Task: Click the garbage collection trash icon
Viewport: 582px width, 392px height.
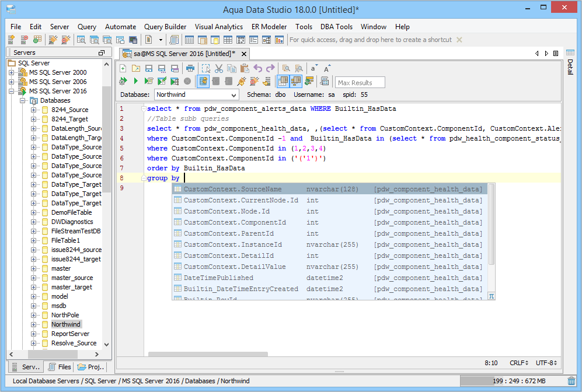Action: coord(571,381)
